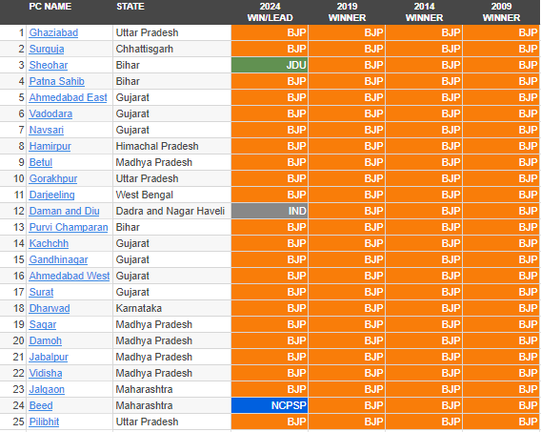Click the Sheohar link
The width and height of the screenshot is (541, 432).
(49, 65)
